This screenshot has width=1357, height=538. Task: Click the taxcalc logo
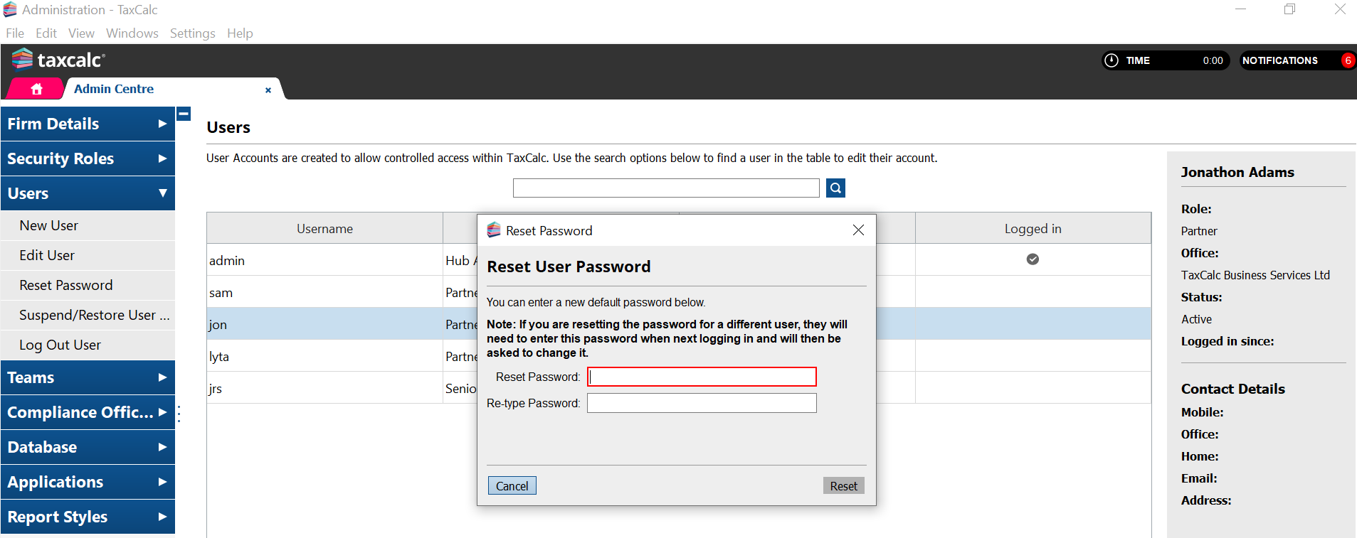(x=58, y=60)
